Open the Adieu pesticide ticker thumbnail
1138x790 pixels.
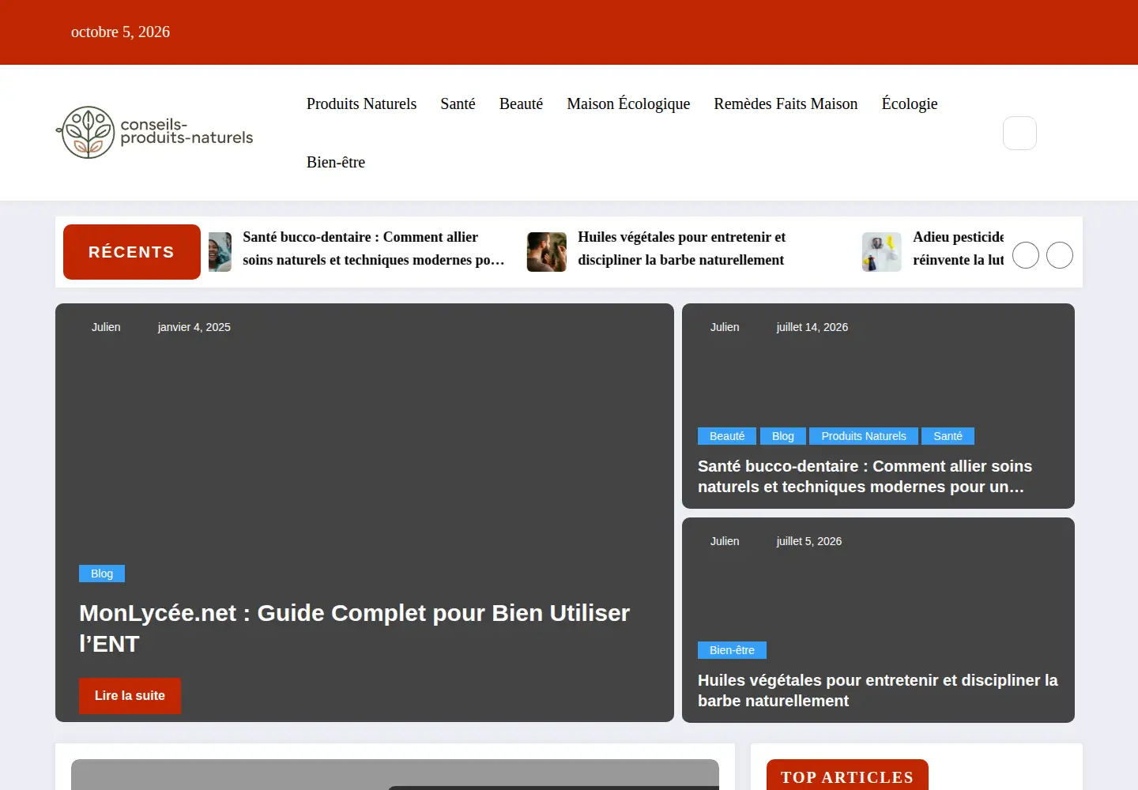coord(882,252)
